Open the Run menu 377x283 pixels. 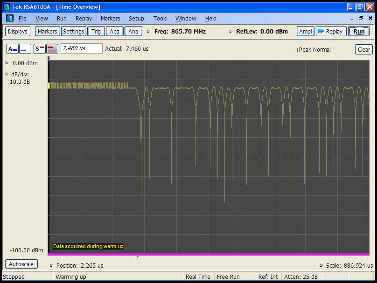coord(62,19)
